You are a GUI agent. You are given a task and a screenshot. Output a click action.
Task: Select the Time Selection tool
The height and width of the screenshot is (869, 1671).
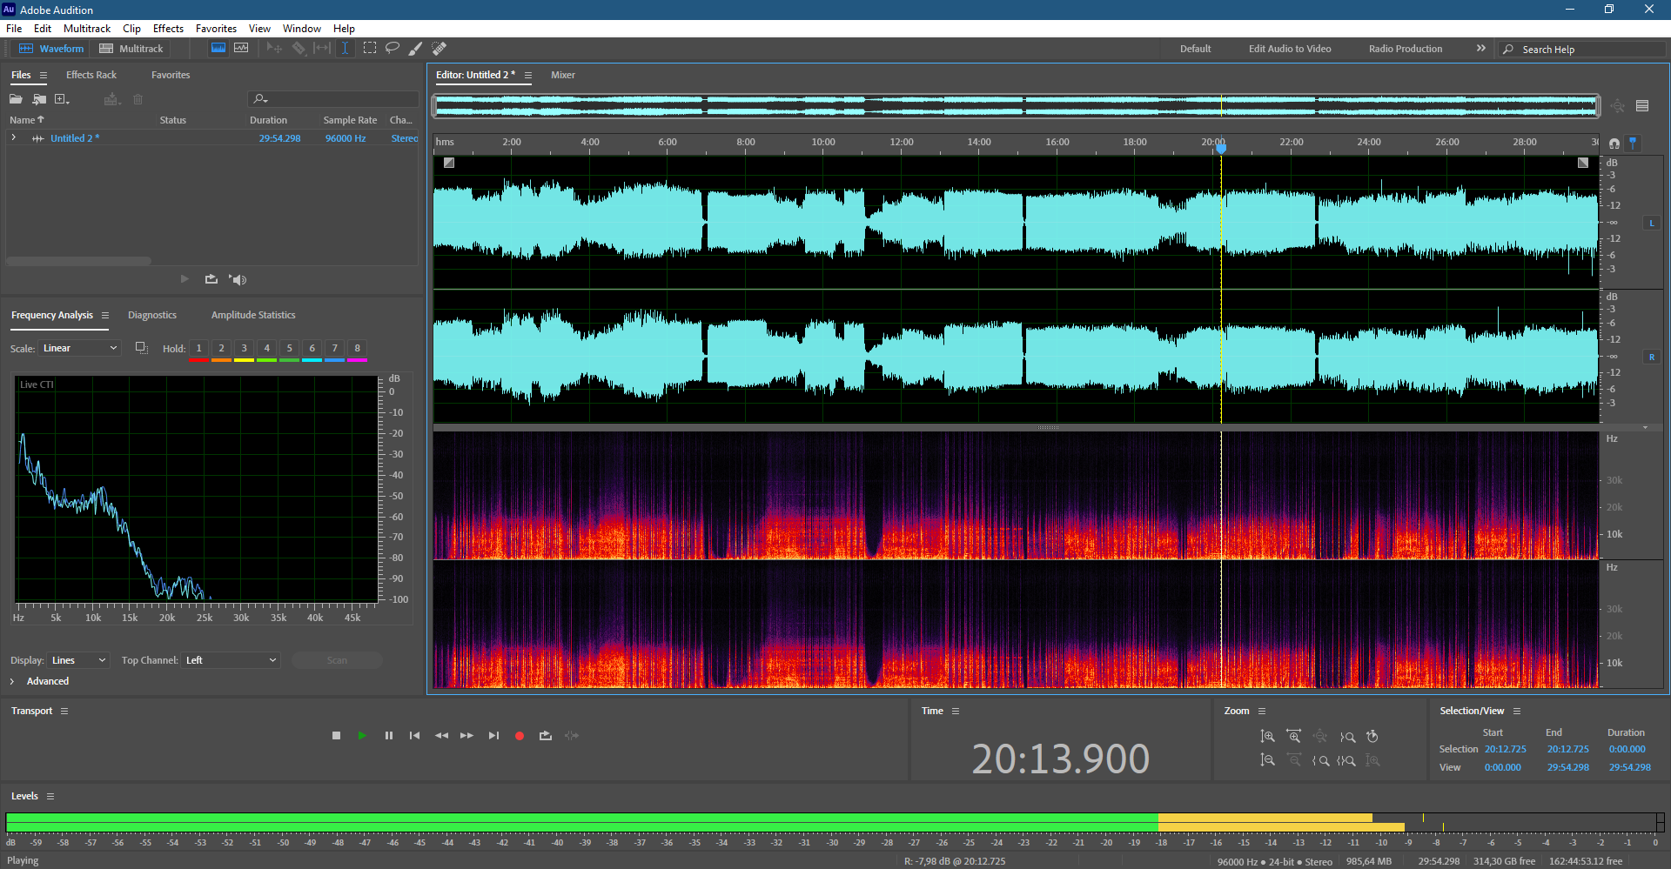pos(345,49)
